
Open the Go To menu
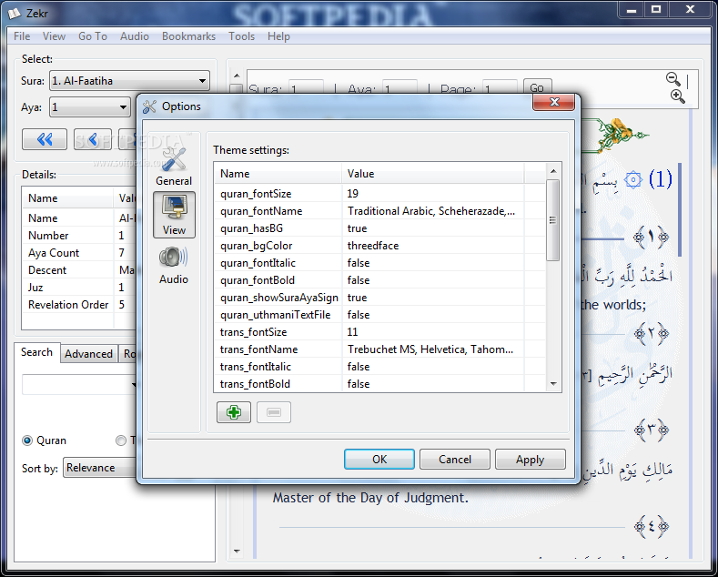pyautogui.click(x=93, y=36)
